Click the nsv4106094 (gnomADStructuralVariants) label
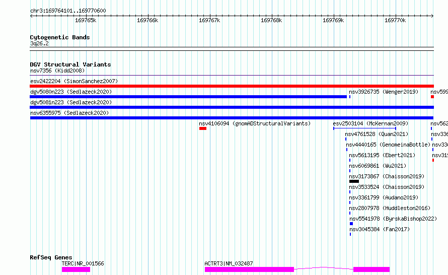The height and width of the screenshot is (275, 448). tap(255, 123)
